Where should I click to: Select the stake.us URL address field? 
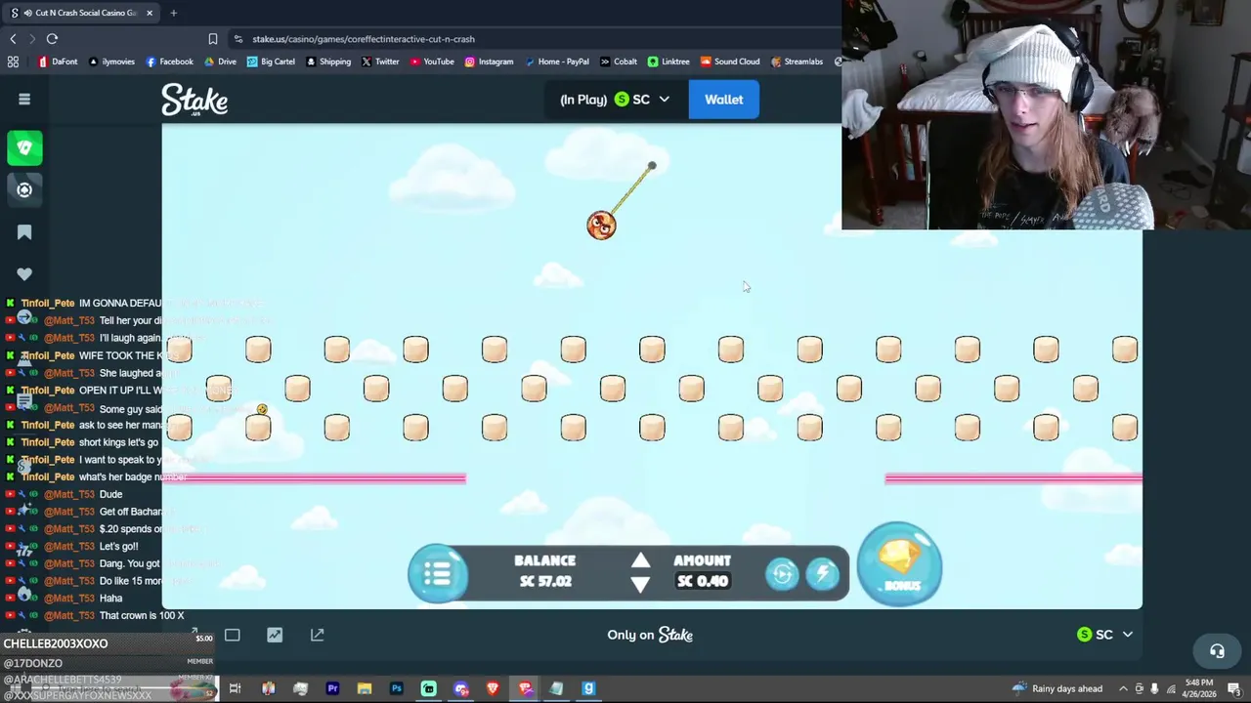pos(364,39)
